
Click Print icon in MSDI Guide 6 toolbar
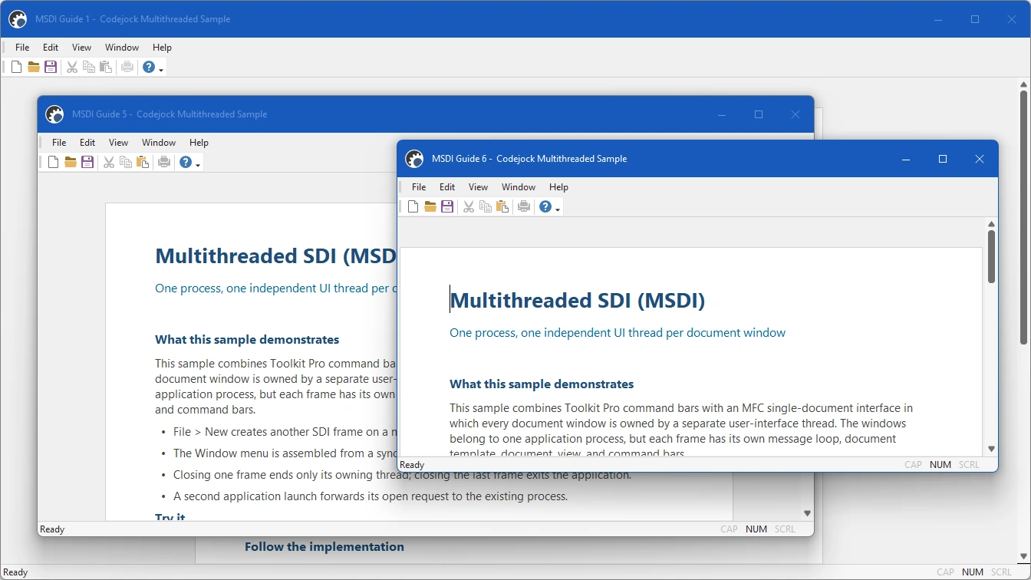[x=524, y=206]
